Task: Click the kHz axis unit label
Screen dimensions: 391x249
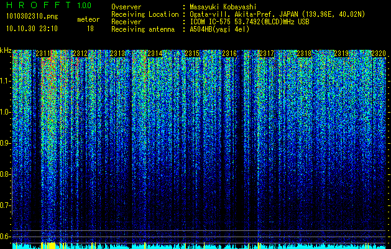Action: click(x=6, y=50)
